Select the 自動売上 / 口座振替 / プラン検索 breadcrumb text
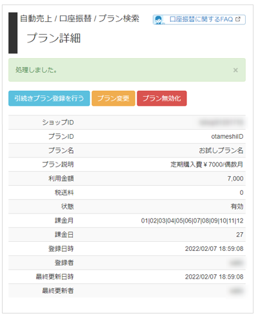The height and width of the screenshot is (318, 258). (x=79, y=19)
